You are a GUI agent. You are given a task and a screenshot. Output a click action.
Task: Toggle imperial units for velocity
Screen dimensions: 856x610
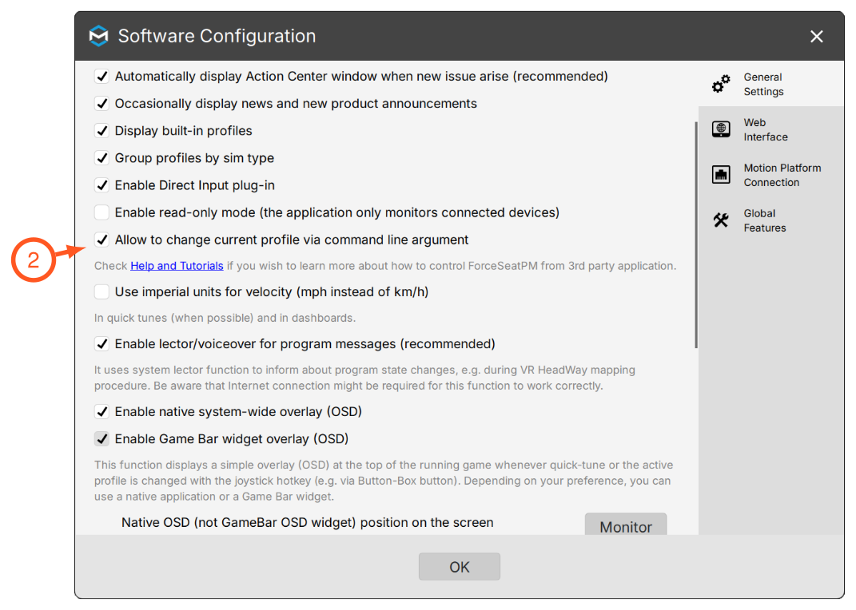coord(102,291)
